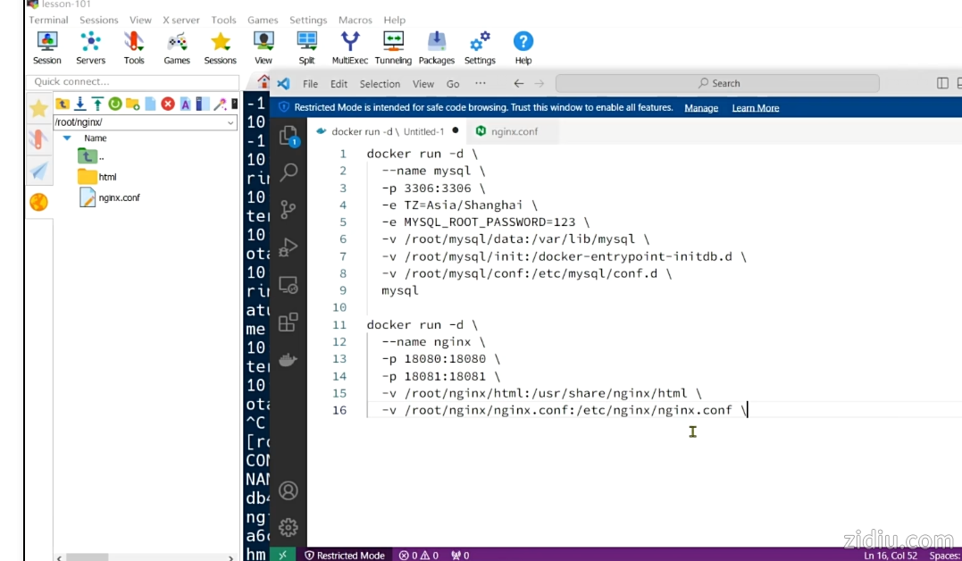Toggle the VS Code sidebar layout button

[x=942, y=83]
